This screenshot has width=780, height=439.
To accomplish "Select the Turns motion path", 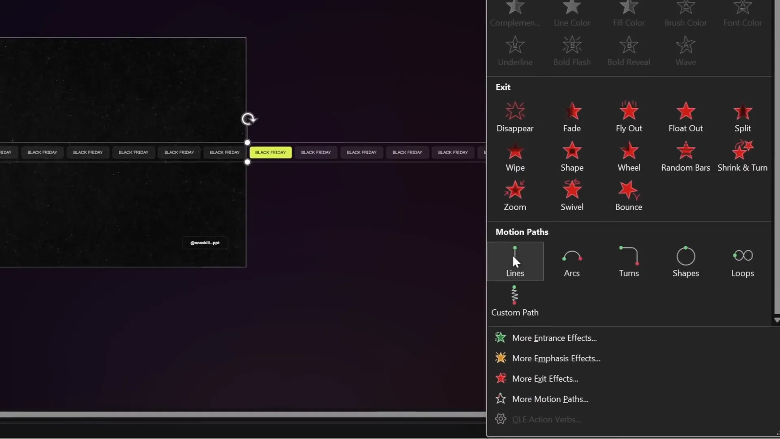I will pyautogui.click(x=628, y=262).
